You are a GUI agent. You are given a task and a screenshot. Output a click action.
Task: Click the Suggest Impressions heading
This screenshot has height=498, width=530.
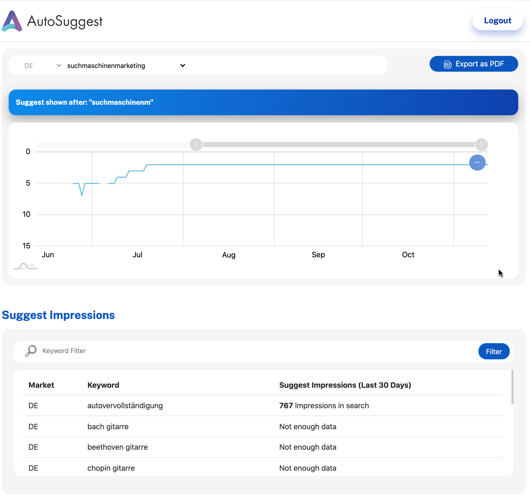click(x=58, y=315)
